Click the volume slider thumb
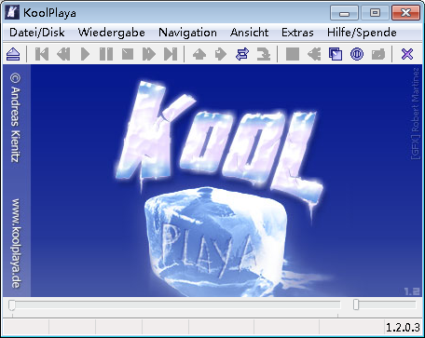 click(x=356, y=304)
